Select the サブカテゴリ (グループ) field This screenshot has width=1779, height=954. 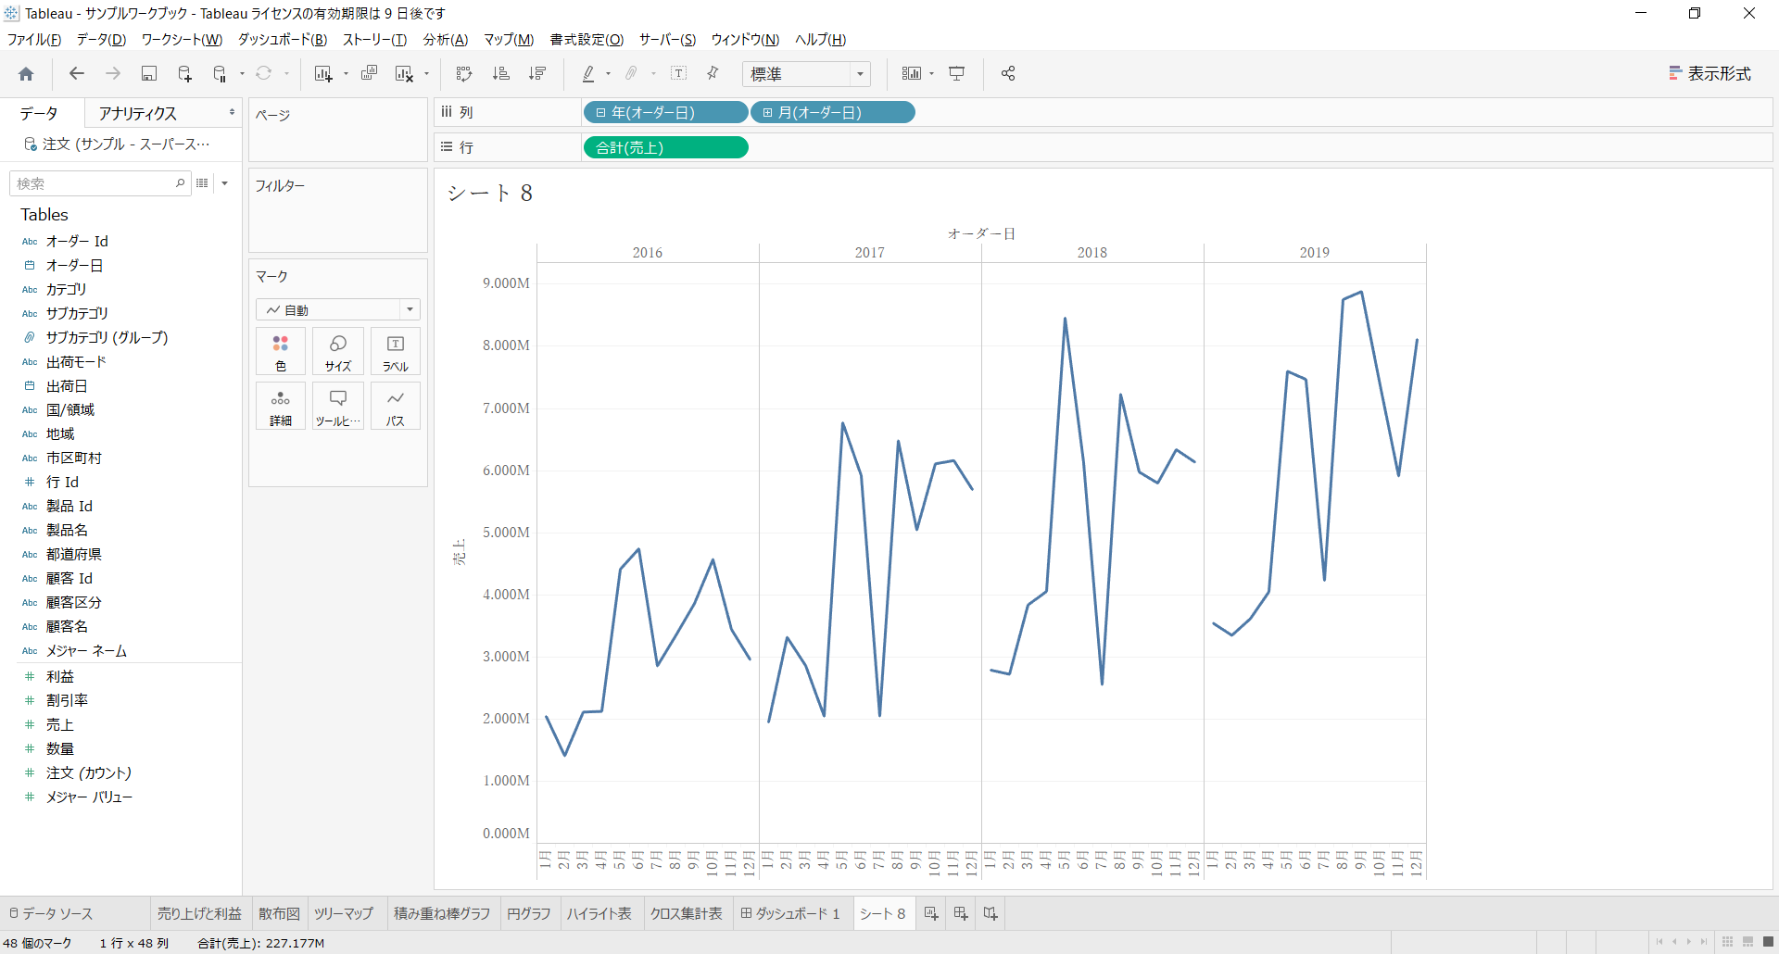pyautogui.click(x=107, y=338)
